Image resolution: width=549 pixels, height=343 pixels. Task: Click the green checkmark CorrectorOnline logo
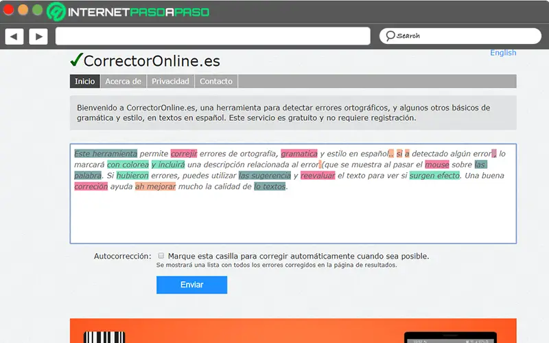tap(76, 60)
